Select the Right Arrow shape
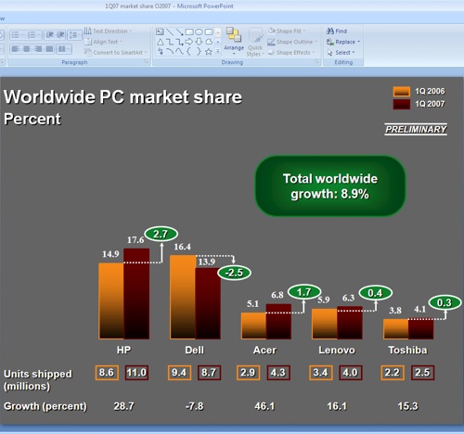 point(189,42)
